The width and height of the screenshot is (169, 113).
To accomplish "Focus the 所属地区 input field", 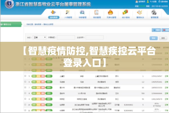I will tap(66, 37).
